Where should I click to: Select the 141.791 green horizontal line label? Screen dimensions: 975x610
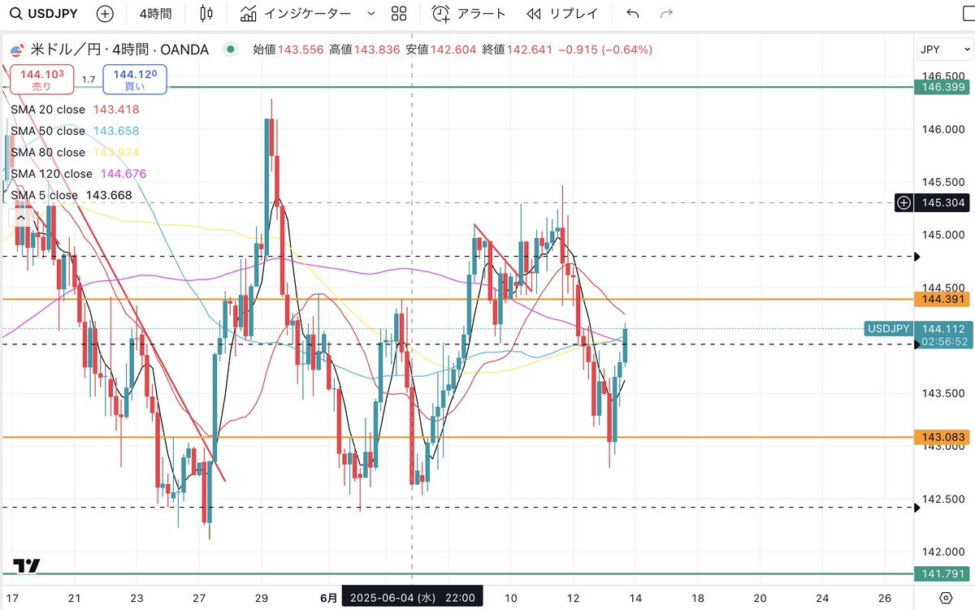[x=941, y=573]
